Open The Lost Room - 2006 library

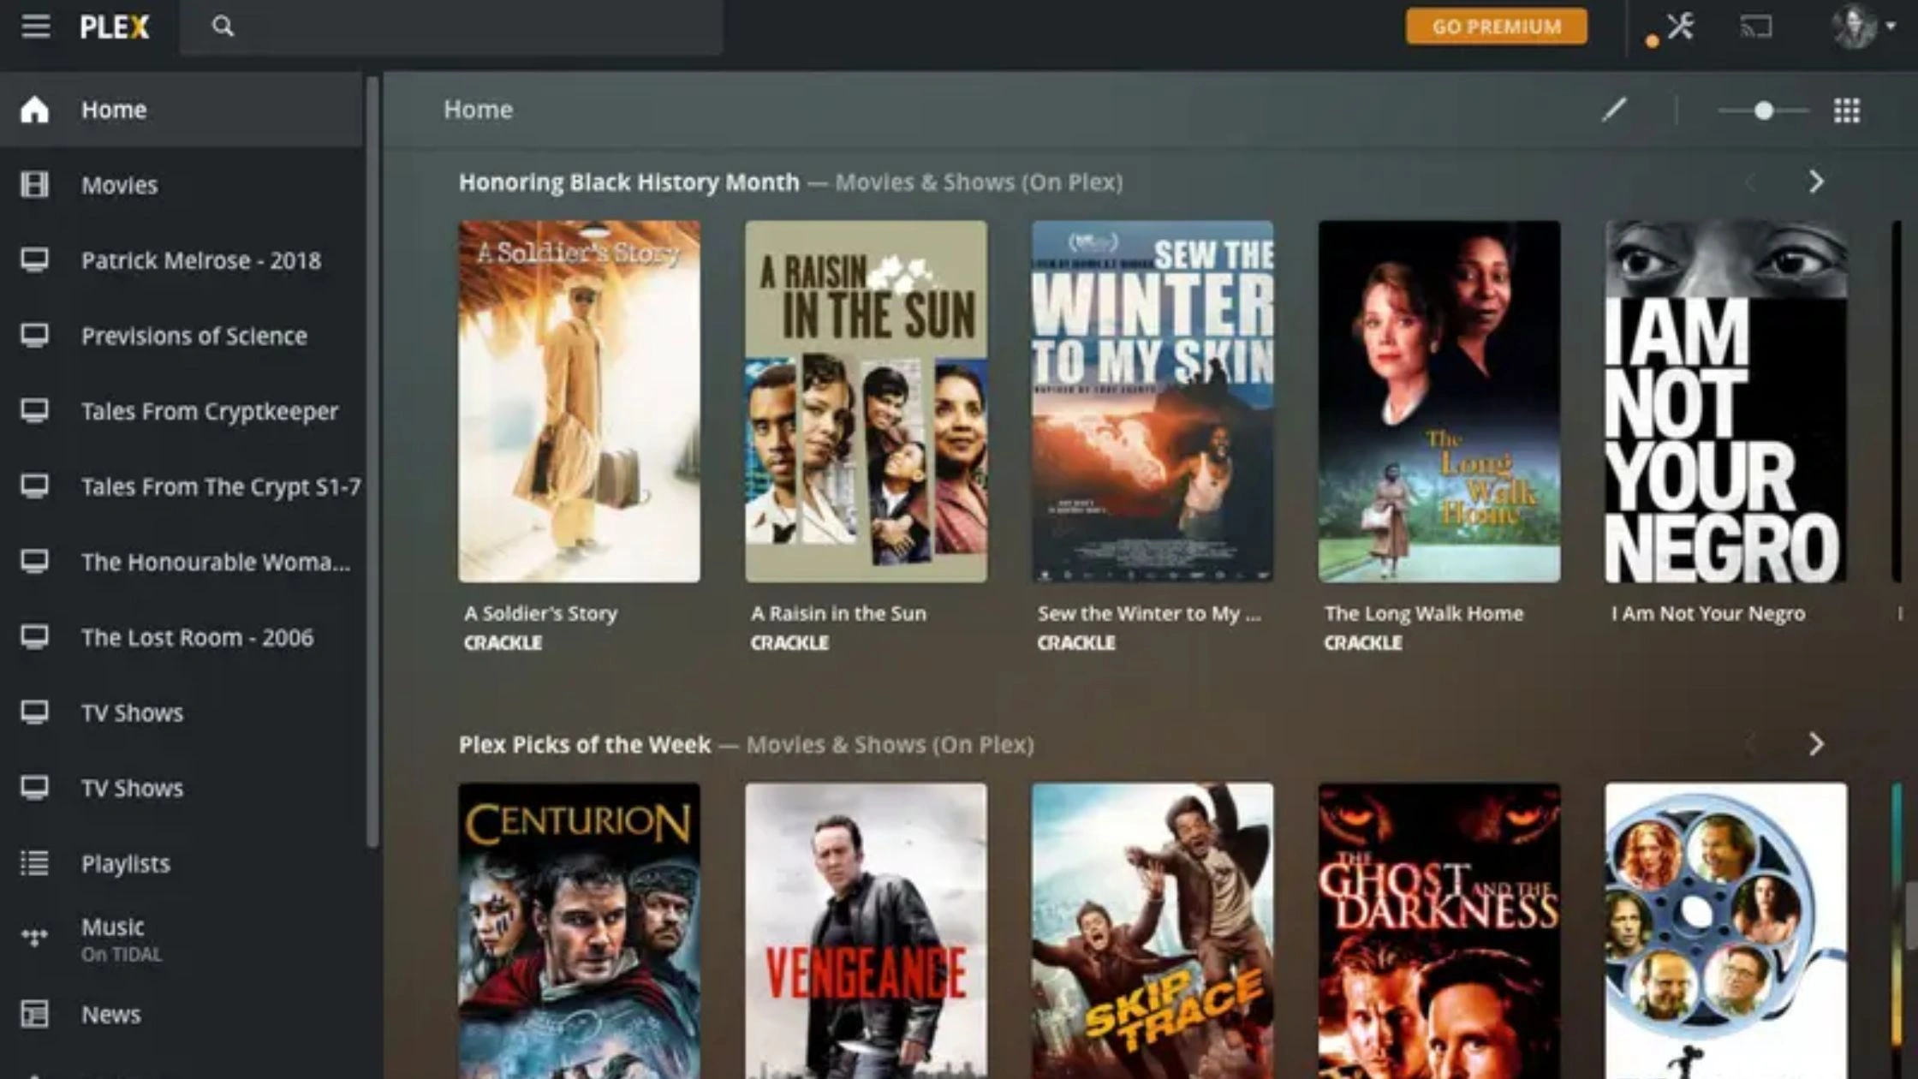coord(197,637)
